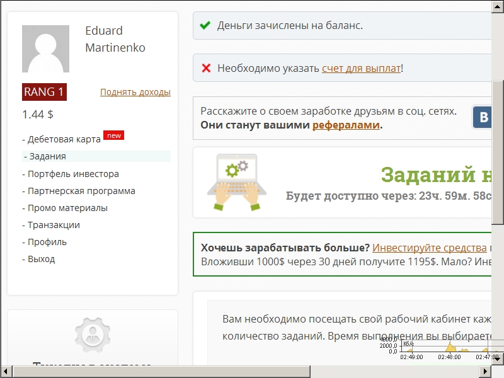Click the horizontal scrollbar left arrow
The height and width of the screenshot is (378, 504).
tap(6, 372)
